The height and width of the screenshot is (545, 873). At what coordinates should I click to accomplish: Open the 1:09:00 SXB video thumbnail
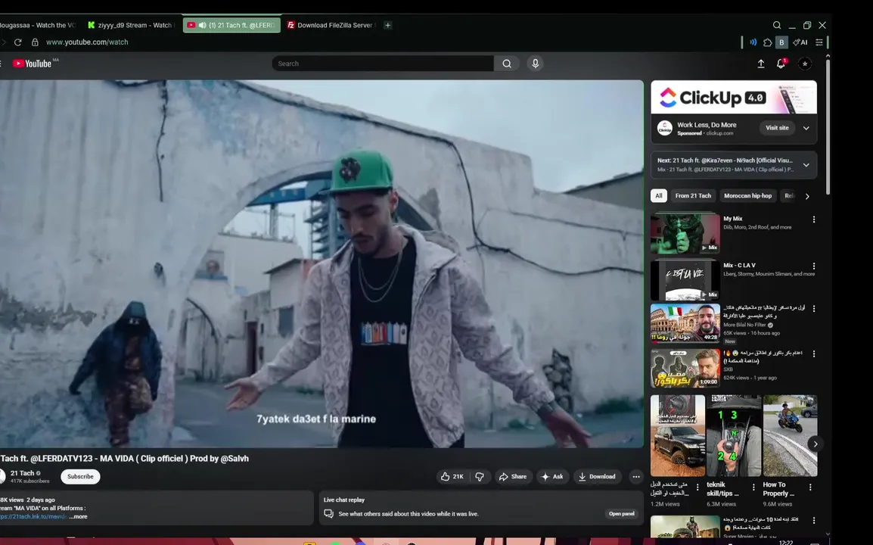[x=685, y=369]
